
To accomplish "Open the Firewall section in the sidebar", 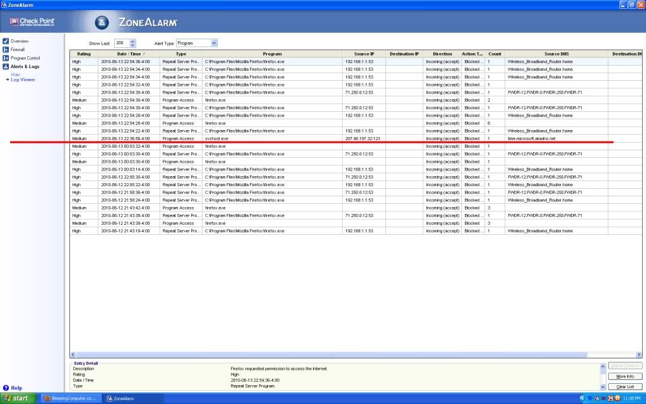I will (14, 49).
